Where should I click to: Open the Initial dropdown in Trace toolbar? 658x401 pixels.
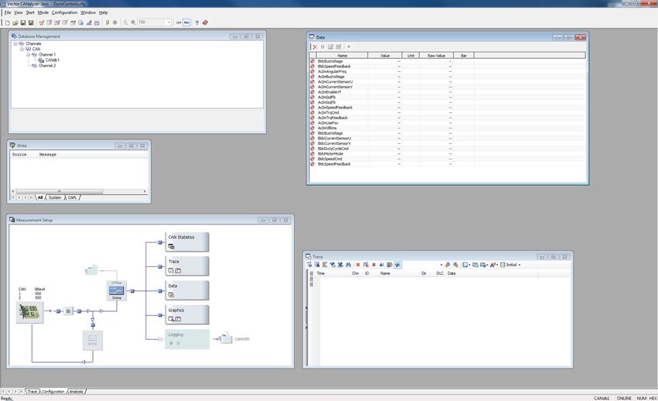(x=512, y=265)
